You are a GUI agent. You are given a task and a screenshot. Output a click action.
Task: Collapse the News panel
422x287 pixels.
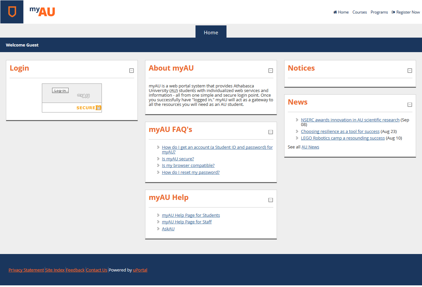pyautogui.click(x=410, y=105)
